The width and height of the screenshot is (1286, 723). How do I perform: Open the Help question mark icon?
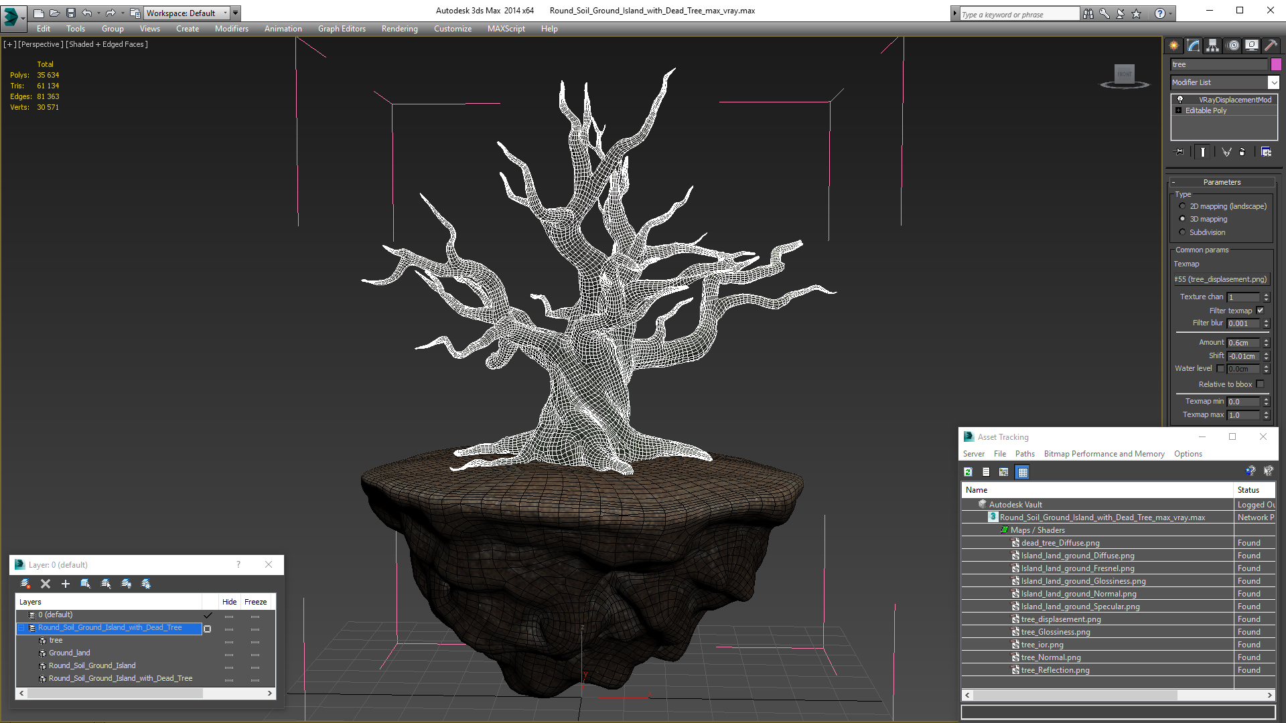[x=1160, y=13]
